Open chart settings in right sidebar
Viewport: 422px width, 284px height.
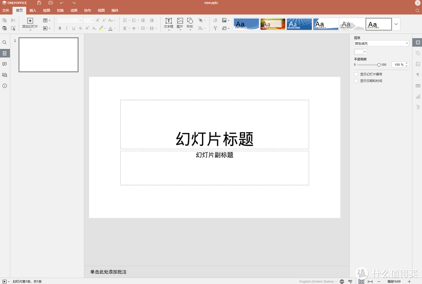[418, 96]
